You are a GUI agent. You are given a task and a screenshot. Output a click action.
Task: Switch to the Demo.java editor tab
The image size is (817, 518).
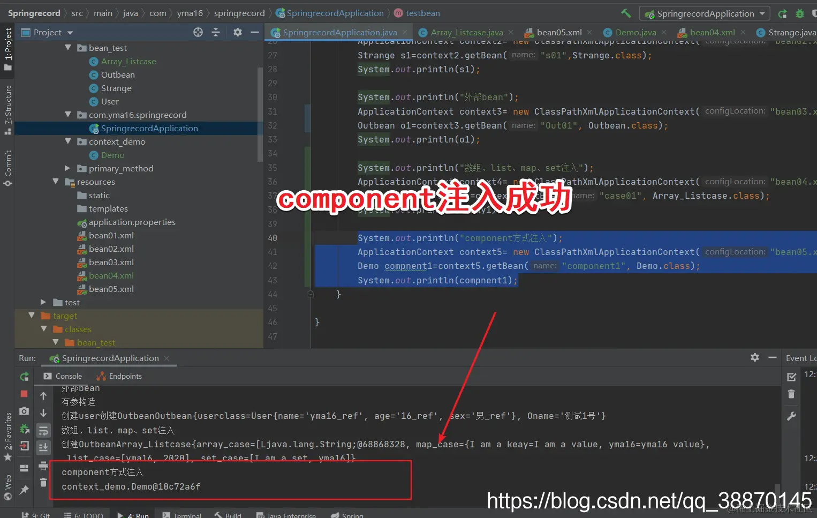click(636, 32)
